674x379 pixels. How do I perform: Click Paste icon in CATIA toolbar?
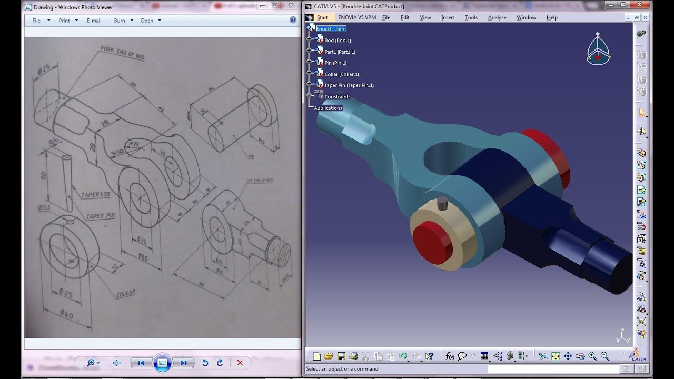tap(390, 356)
